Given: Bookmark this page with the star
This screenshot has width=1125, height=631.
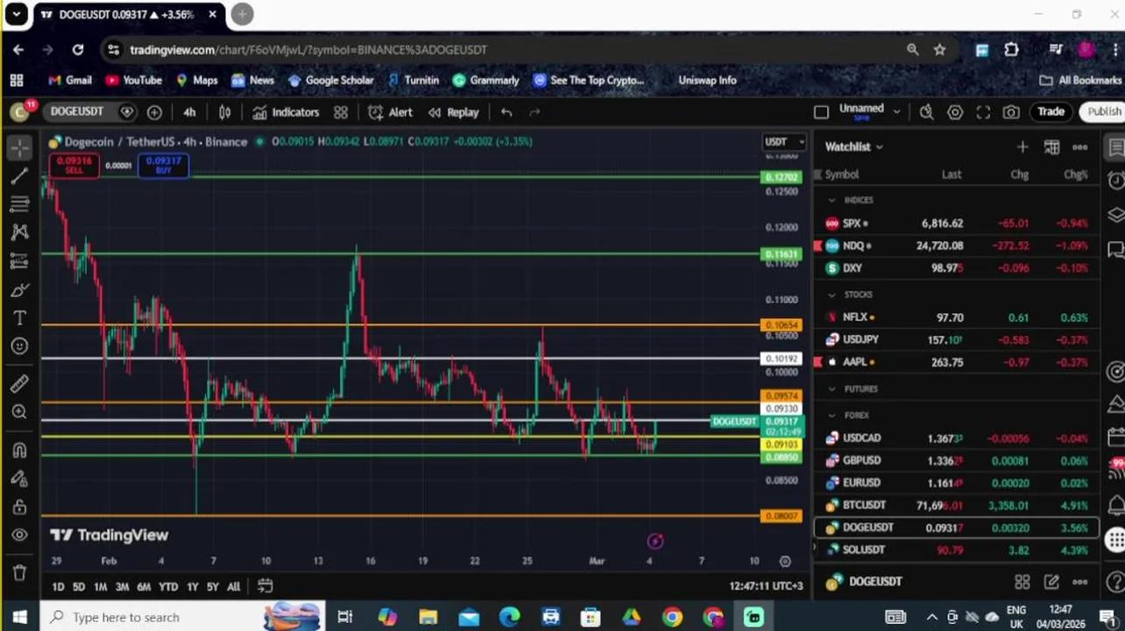Looking at the screenshot, I should [x=940, y=50].
